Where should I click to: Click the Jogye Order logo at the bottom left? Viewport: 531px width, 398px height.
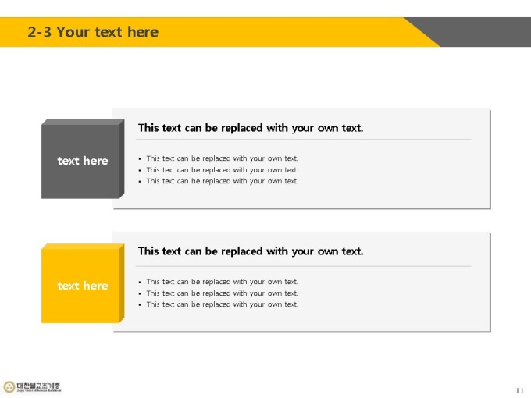(x=32, y=387)
